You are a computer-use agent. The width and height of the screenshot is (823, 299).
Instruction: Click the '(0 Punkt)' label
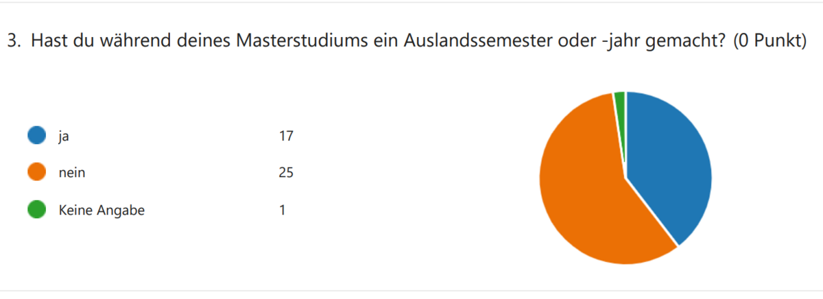(769, 43)
